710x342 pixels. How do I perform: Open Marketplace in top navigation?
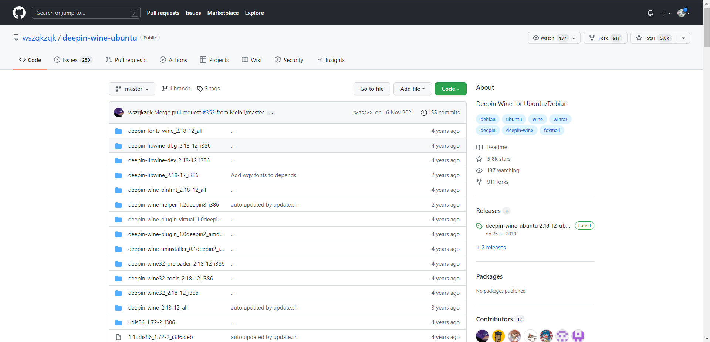coord(223,13)
